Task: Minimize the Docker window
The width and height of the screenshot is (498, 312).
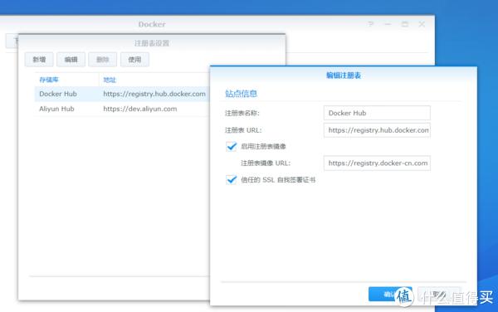Action: (x=388, y=24)
